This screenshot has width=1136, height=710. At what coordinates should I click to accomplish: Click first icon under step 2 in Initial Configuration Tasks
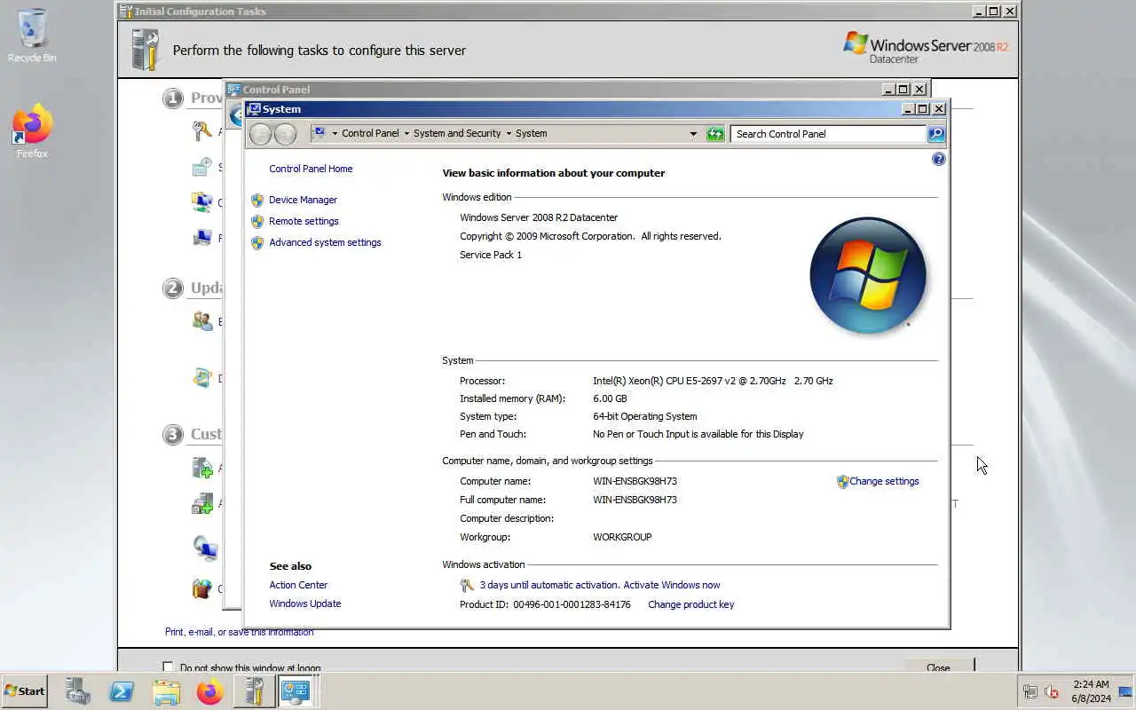(x=202, y=321)
